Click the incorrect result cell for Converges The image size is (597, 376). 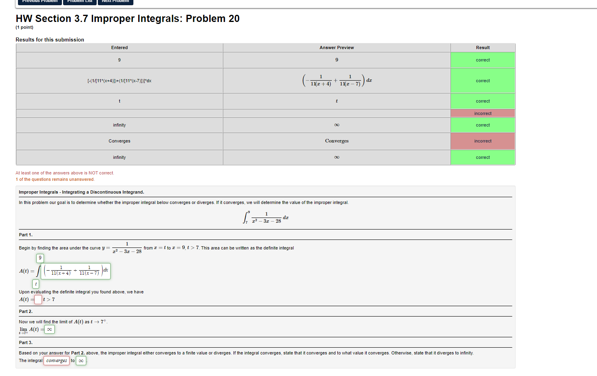coord(482,141)
